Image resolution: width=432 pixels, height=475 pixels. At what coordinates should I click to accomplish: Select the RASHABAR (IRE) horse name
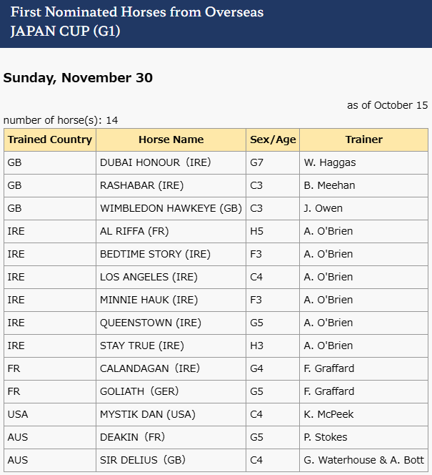click(142, 185)
